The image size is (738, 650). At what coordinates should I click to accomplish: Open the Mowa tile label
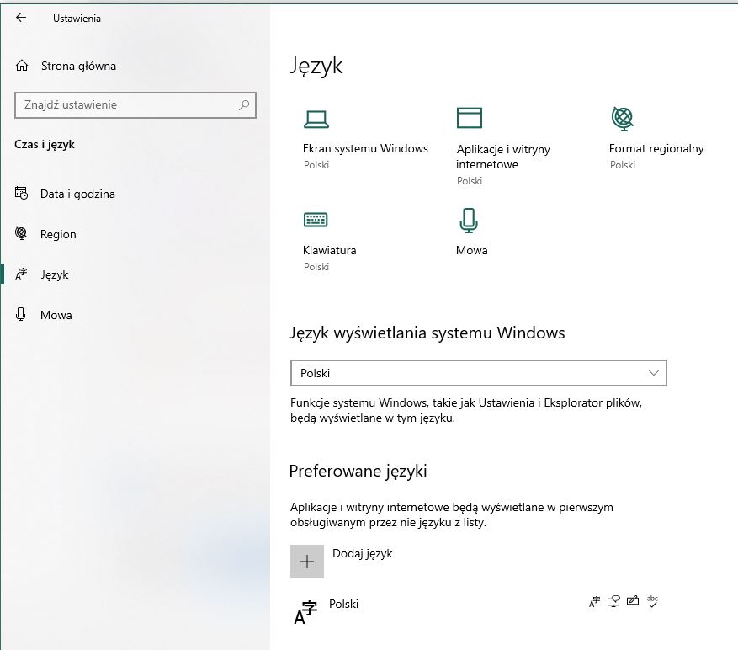click(x=471, y=250)
